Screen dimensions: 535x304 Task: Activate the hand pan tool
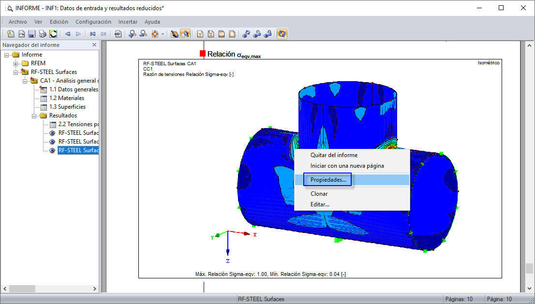click(174, 34)
